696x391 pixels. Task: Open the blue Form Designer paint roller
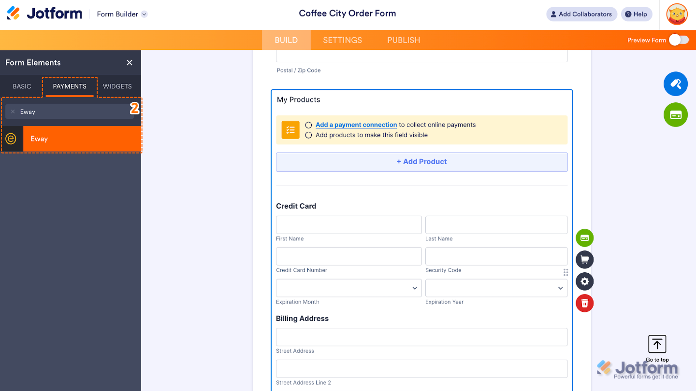click(675, 84)
